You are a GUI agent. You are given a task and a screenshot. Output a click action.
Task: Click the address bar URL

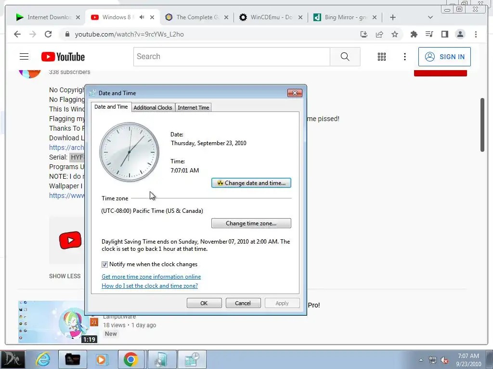[129, 34]
